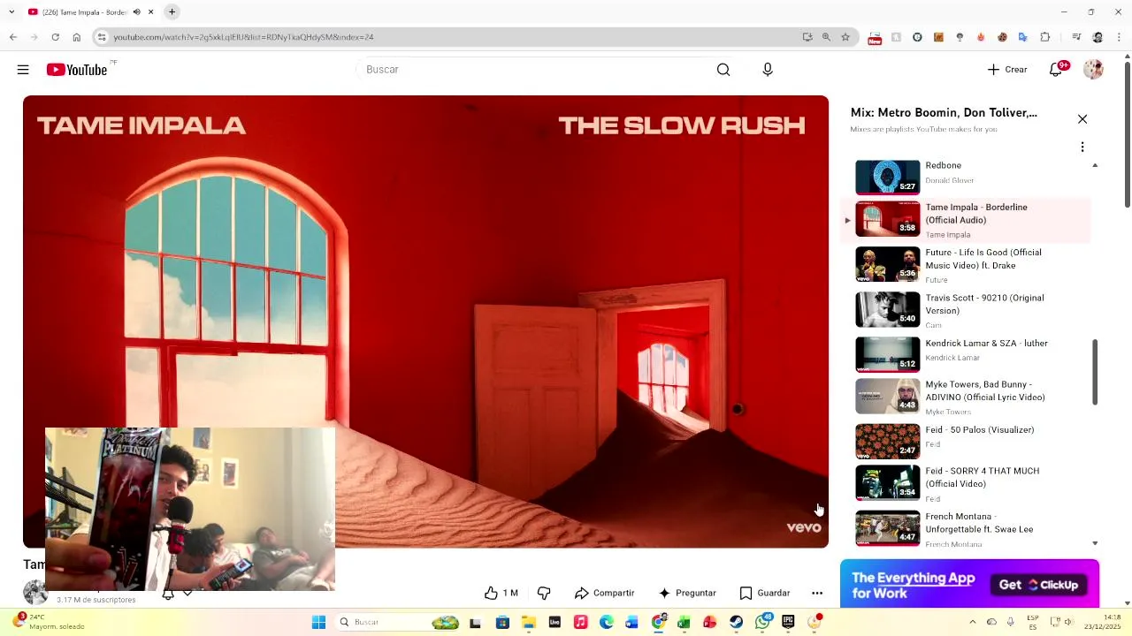1132x636 pixels.
Task: Click the site information icon in address bar
Action: 102,37
